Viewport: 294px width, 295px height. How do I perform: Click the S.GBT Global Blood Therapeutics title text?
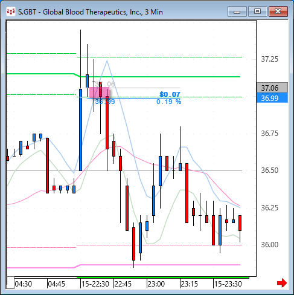pyautogui.click(x=91, y=12)
